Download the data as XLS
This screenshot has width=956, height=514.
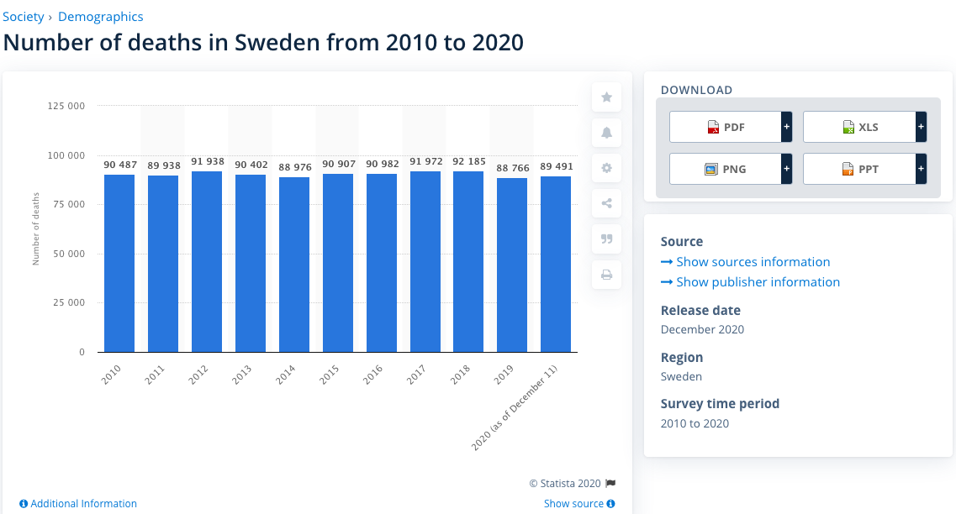(x=858, y=127)
